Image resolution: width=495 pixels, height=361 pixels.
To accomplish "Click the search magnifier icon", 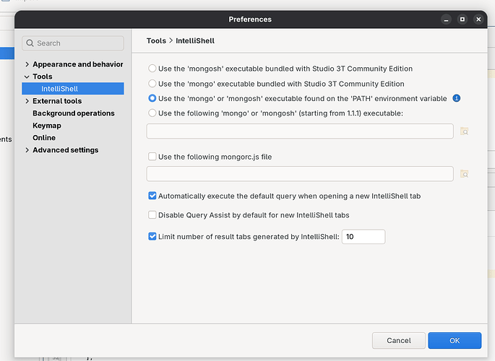I will click(30, 43).
